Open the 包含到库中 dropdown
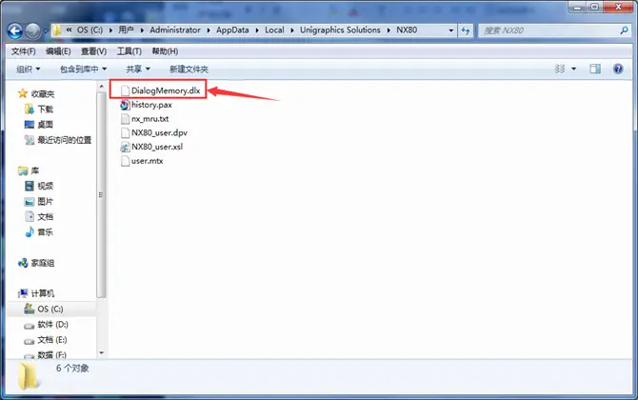This screenshot has height=400, width=638. (x=84, y=70)
